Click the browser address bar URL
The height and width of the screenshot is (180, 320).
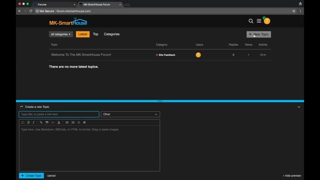pos(73,11)
